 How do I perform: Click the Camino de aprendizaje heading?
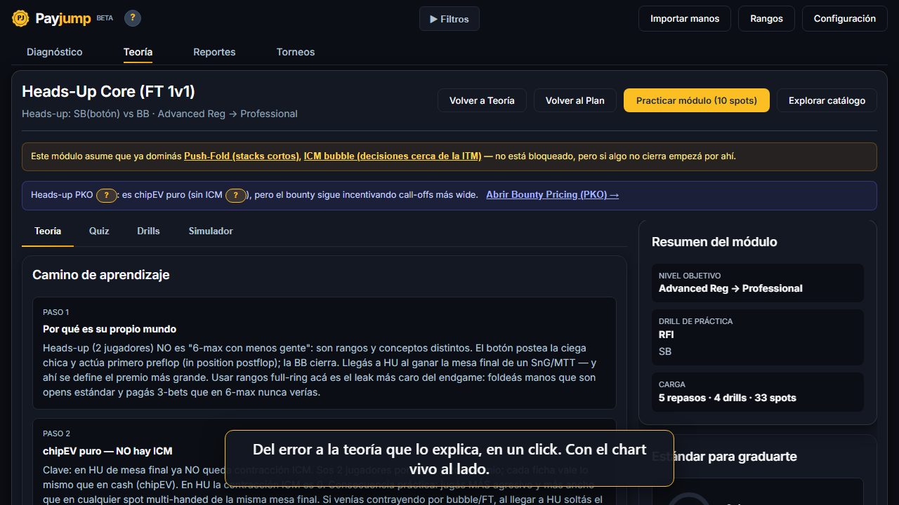point(101,275)
